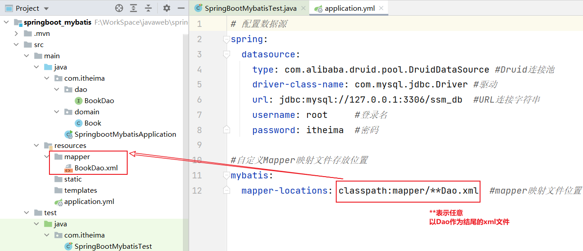Select the BookDao interface in tree
Viewport: 583px width, 251px height.
pyautogui.click(x=99, y=100)
